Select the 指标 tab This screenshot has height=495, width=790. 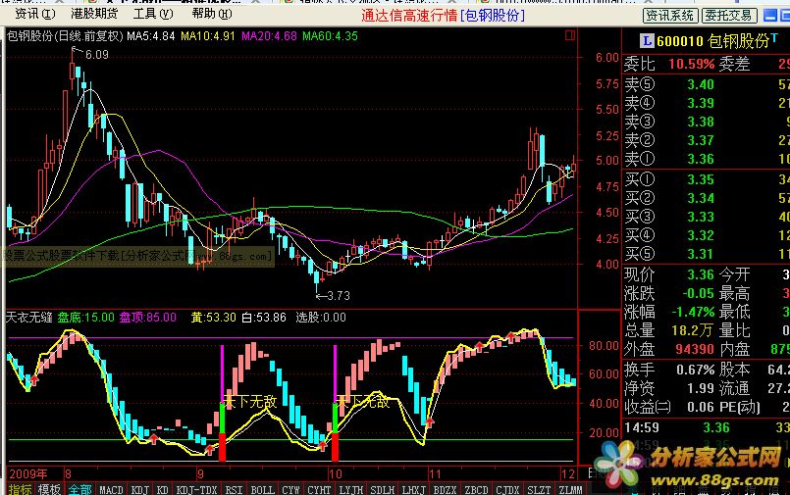[x=21, y=489]
